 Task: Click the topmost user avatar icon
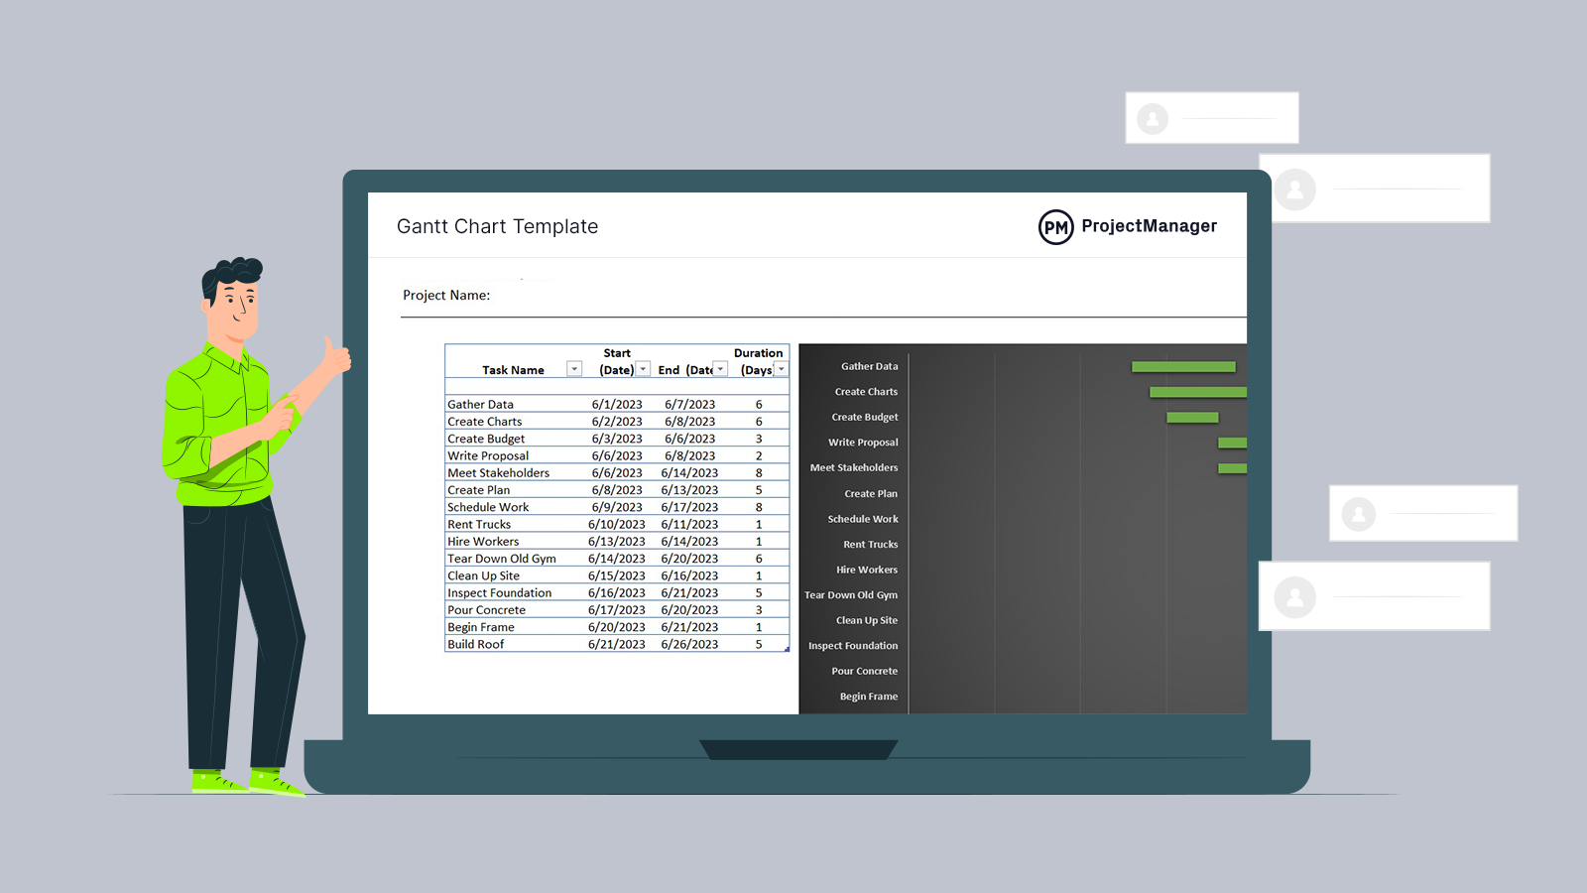tap(1153, 119)
